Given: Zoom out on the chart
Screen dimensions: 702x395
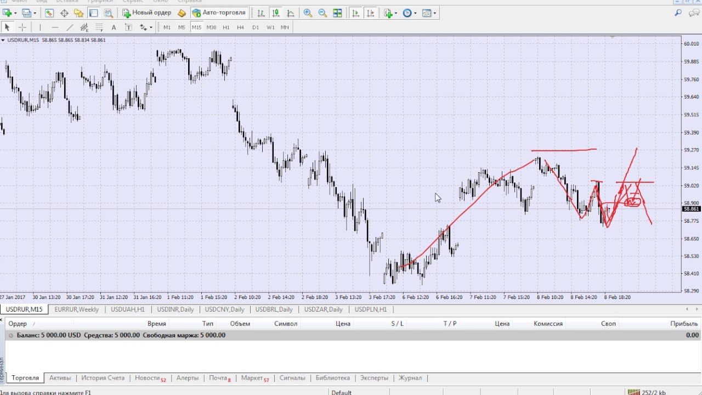Looking at the screenshot, I should (322, 13).
